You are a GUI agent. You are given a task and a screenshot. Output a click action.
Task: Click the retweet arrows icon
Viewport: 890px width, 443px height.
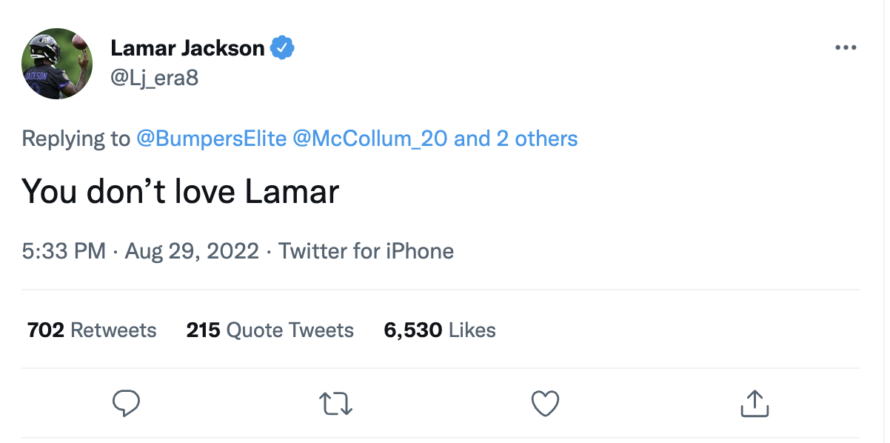pos(335,403)
